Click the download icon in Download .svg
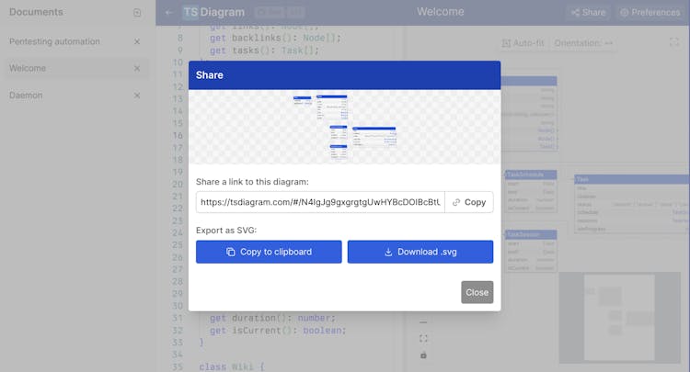Image resolution: width=690 pixels, height=372 pixels. pos(388,252)
